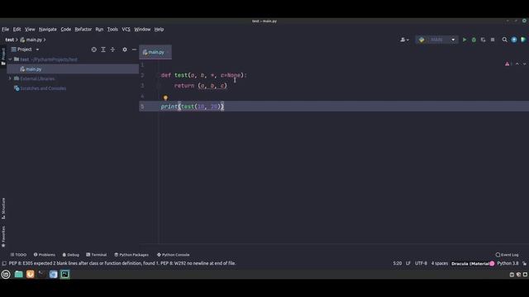Open the Favorites side tab
The height and width of the screenshot is (297, 529).
3,237
